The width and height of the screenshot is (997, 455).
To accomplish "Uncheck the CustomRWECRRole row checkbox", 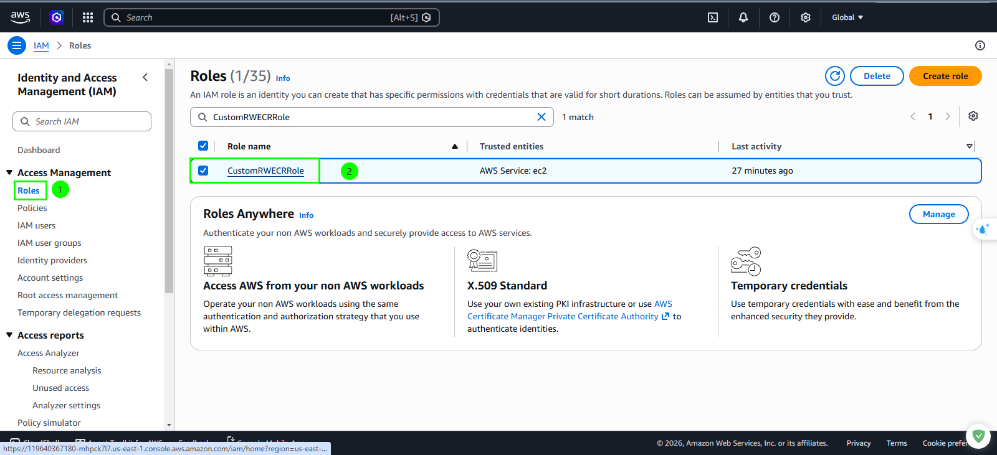I will [x=203, y=171].
